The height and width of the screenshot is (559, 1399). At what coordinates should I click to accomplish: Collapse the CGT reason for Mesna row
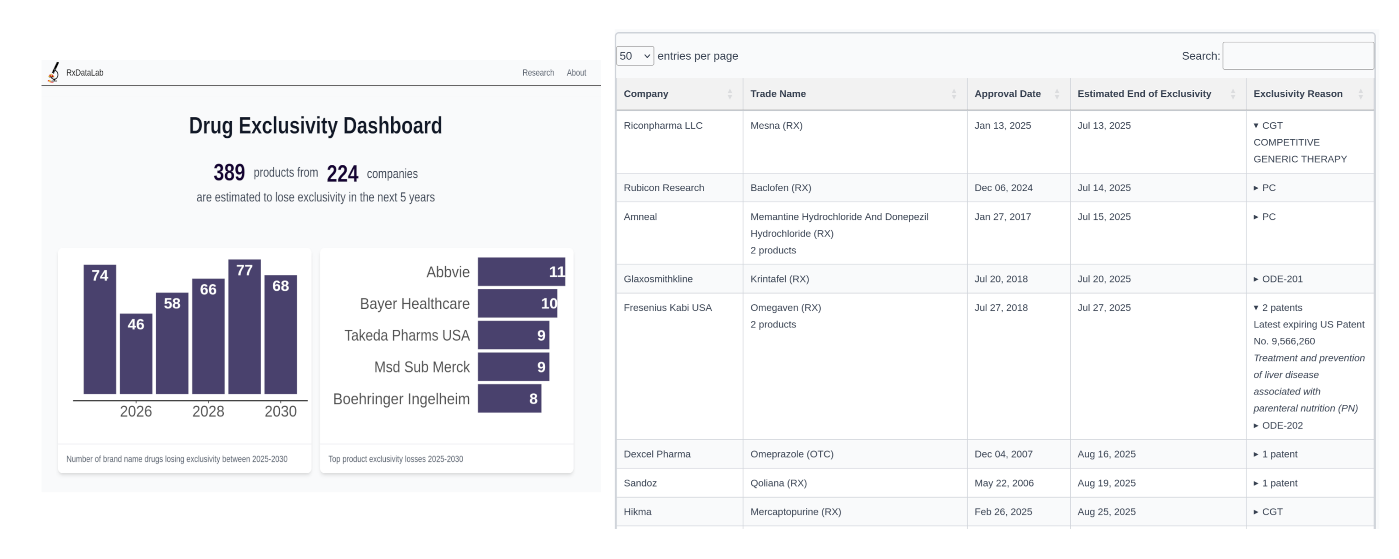pos(1267,125)
